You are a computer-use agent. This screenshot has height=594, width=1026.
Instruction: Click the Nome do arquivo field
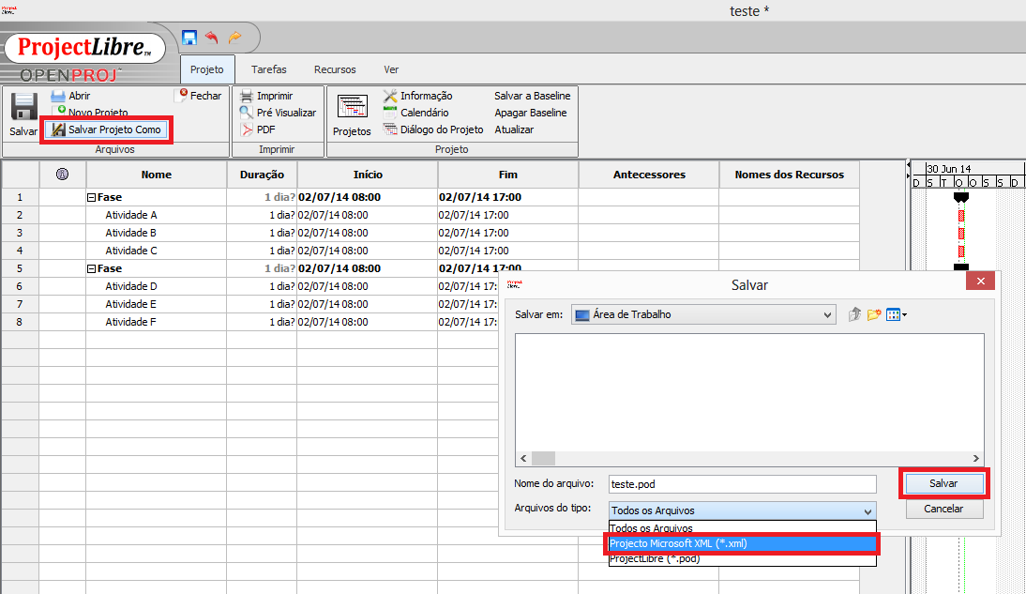tap(742, 484)
